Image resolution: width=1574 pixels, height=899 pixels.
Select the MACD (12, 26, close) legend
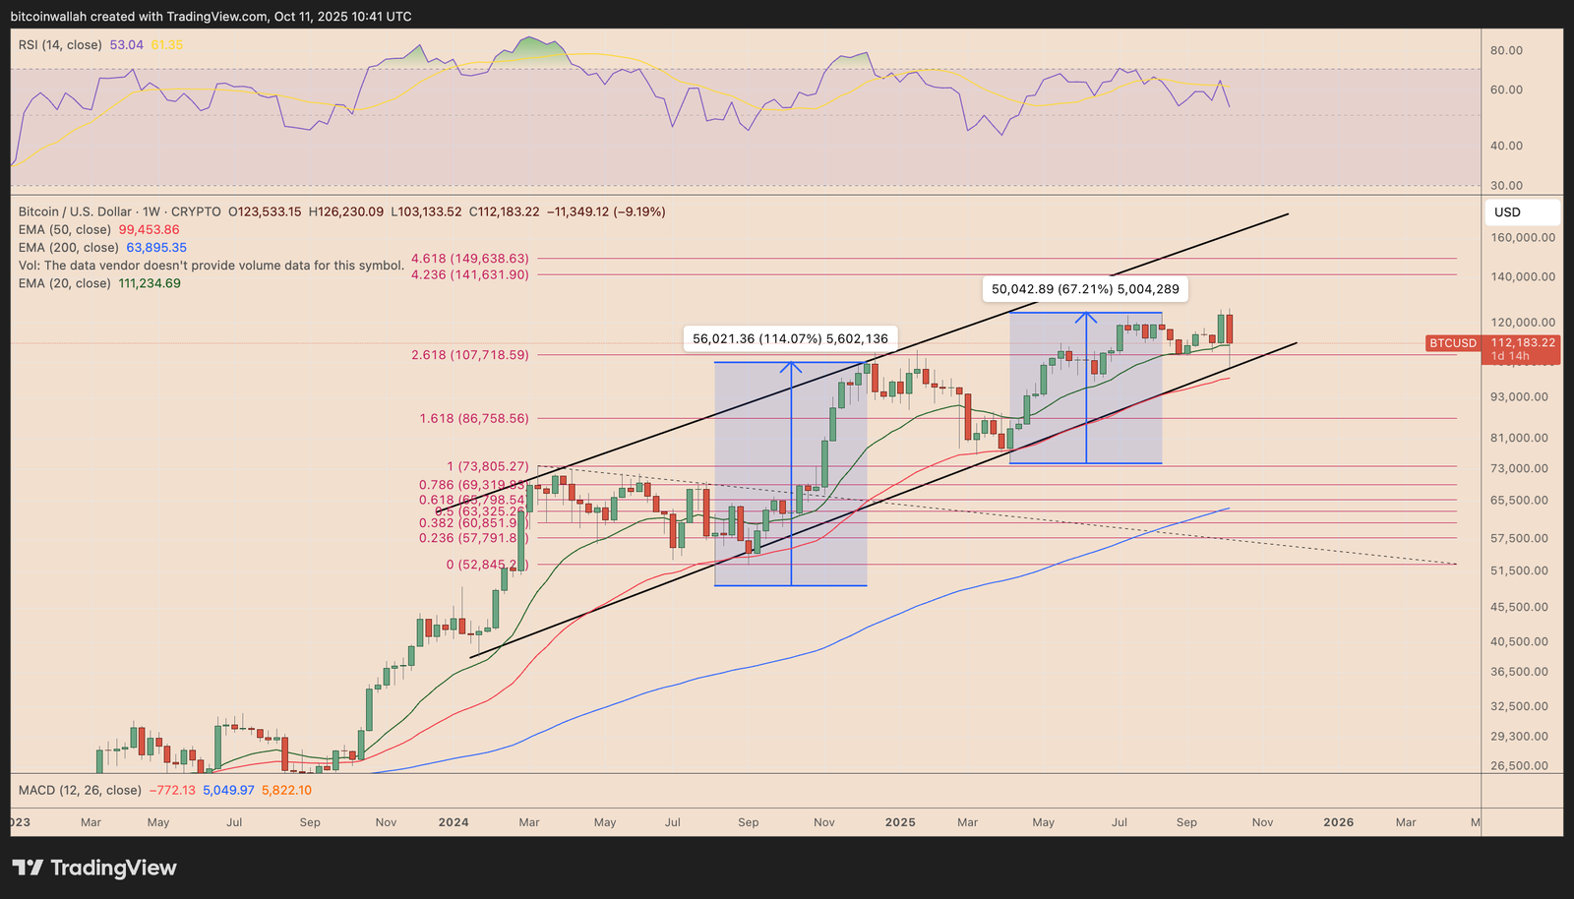[x=80, y=790]
